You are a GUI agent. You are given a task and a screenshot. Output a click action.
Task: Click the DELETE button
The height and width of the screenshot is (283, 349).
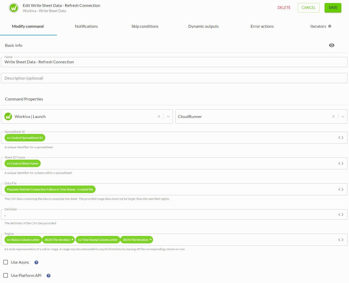pyautogui.click(x=284, y=8)
